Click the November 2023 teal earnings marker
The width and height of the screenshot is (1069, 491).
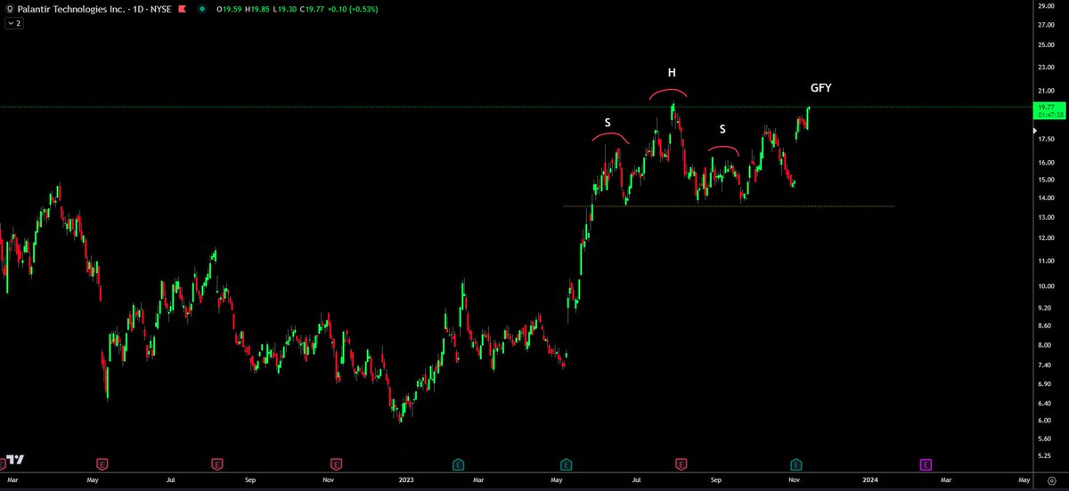797,463
